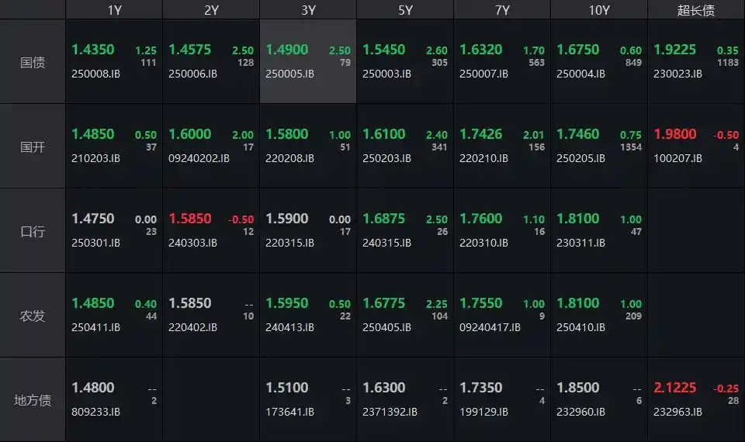Select the 1Y maturity column header
This screenshot has height=442, width=745.
click(114, 10)
